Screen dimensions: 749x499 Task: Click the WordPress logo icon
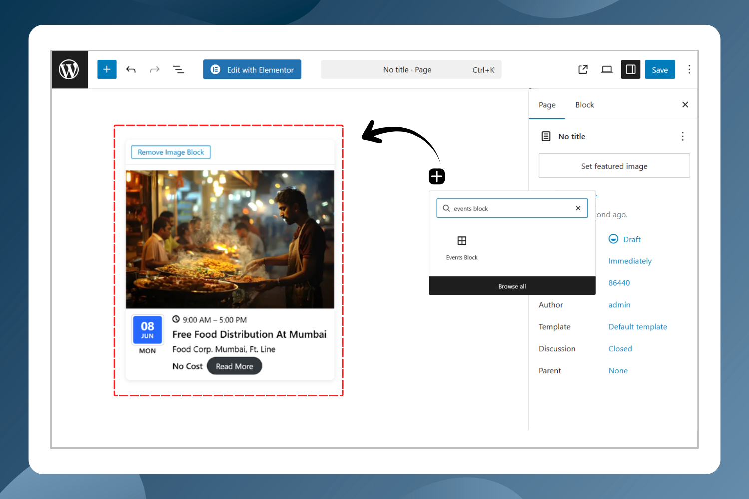(69, 70)
